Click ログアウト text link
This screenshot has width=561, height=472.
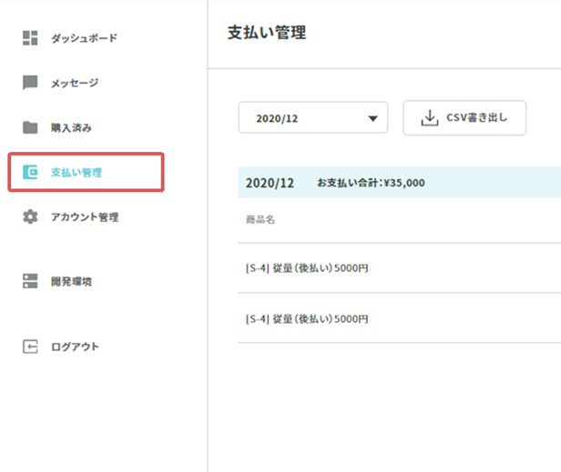75,346
